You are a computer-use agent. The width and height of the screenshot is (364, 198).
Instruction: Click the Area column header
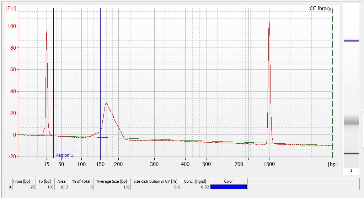[62, 181]
